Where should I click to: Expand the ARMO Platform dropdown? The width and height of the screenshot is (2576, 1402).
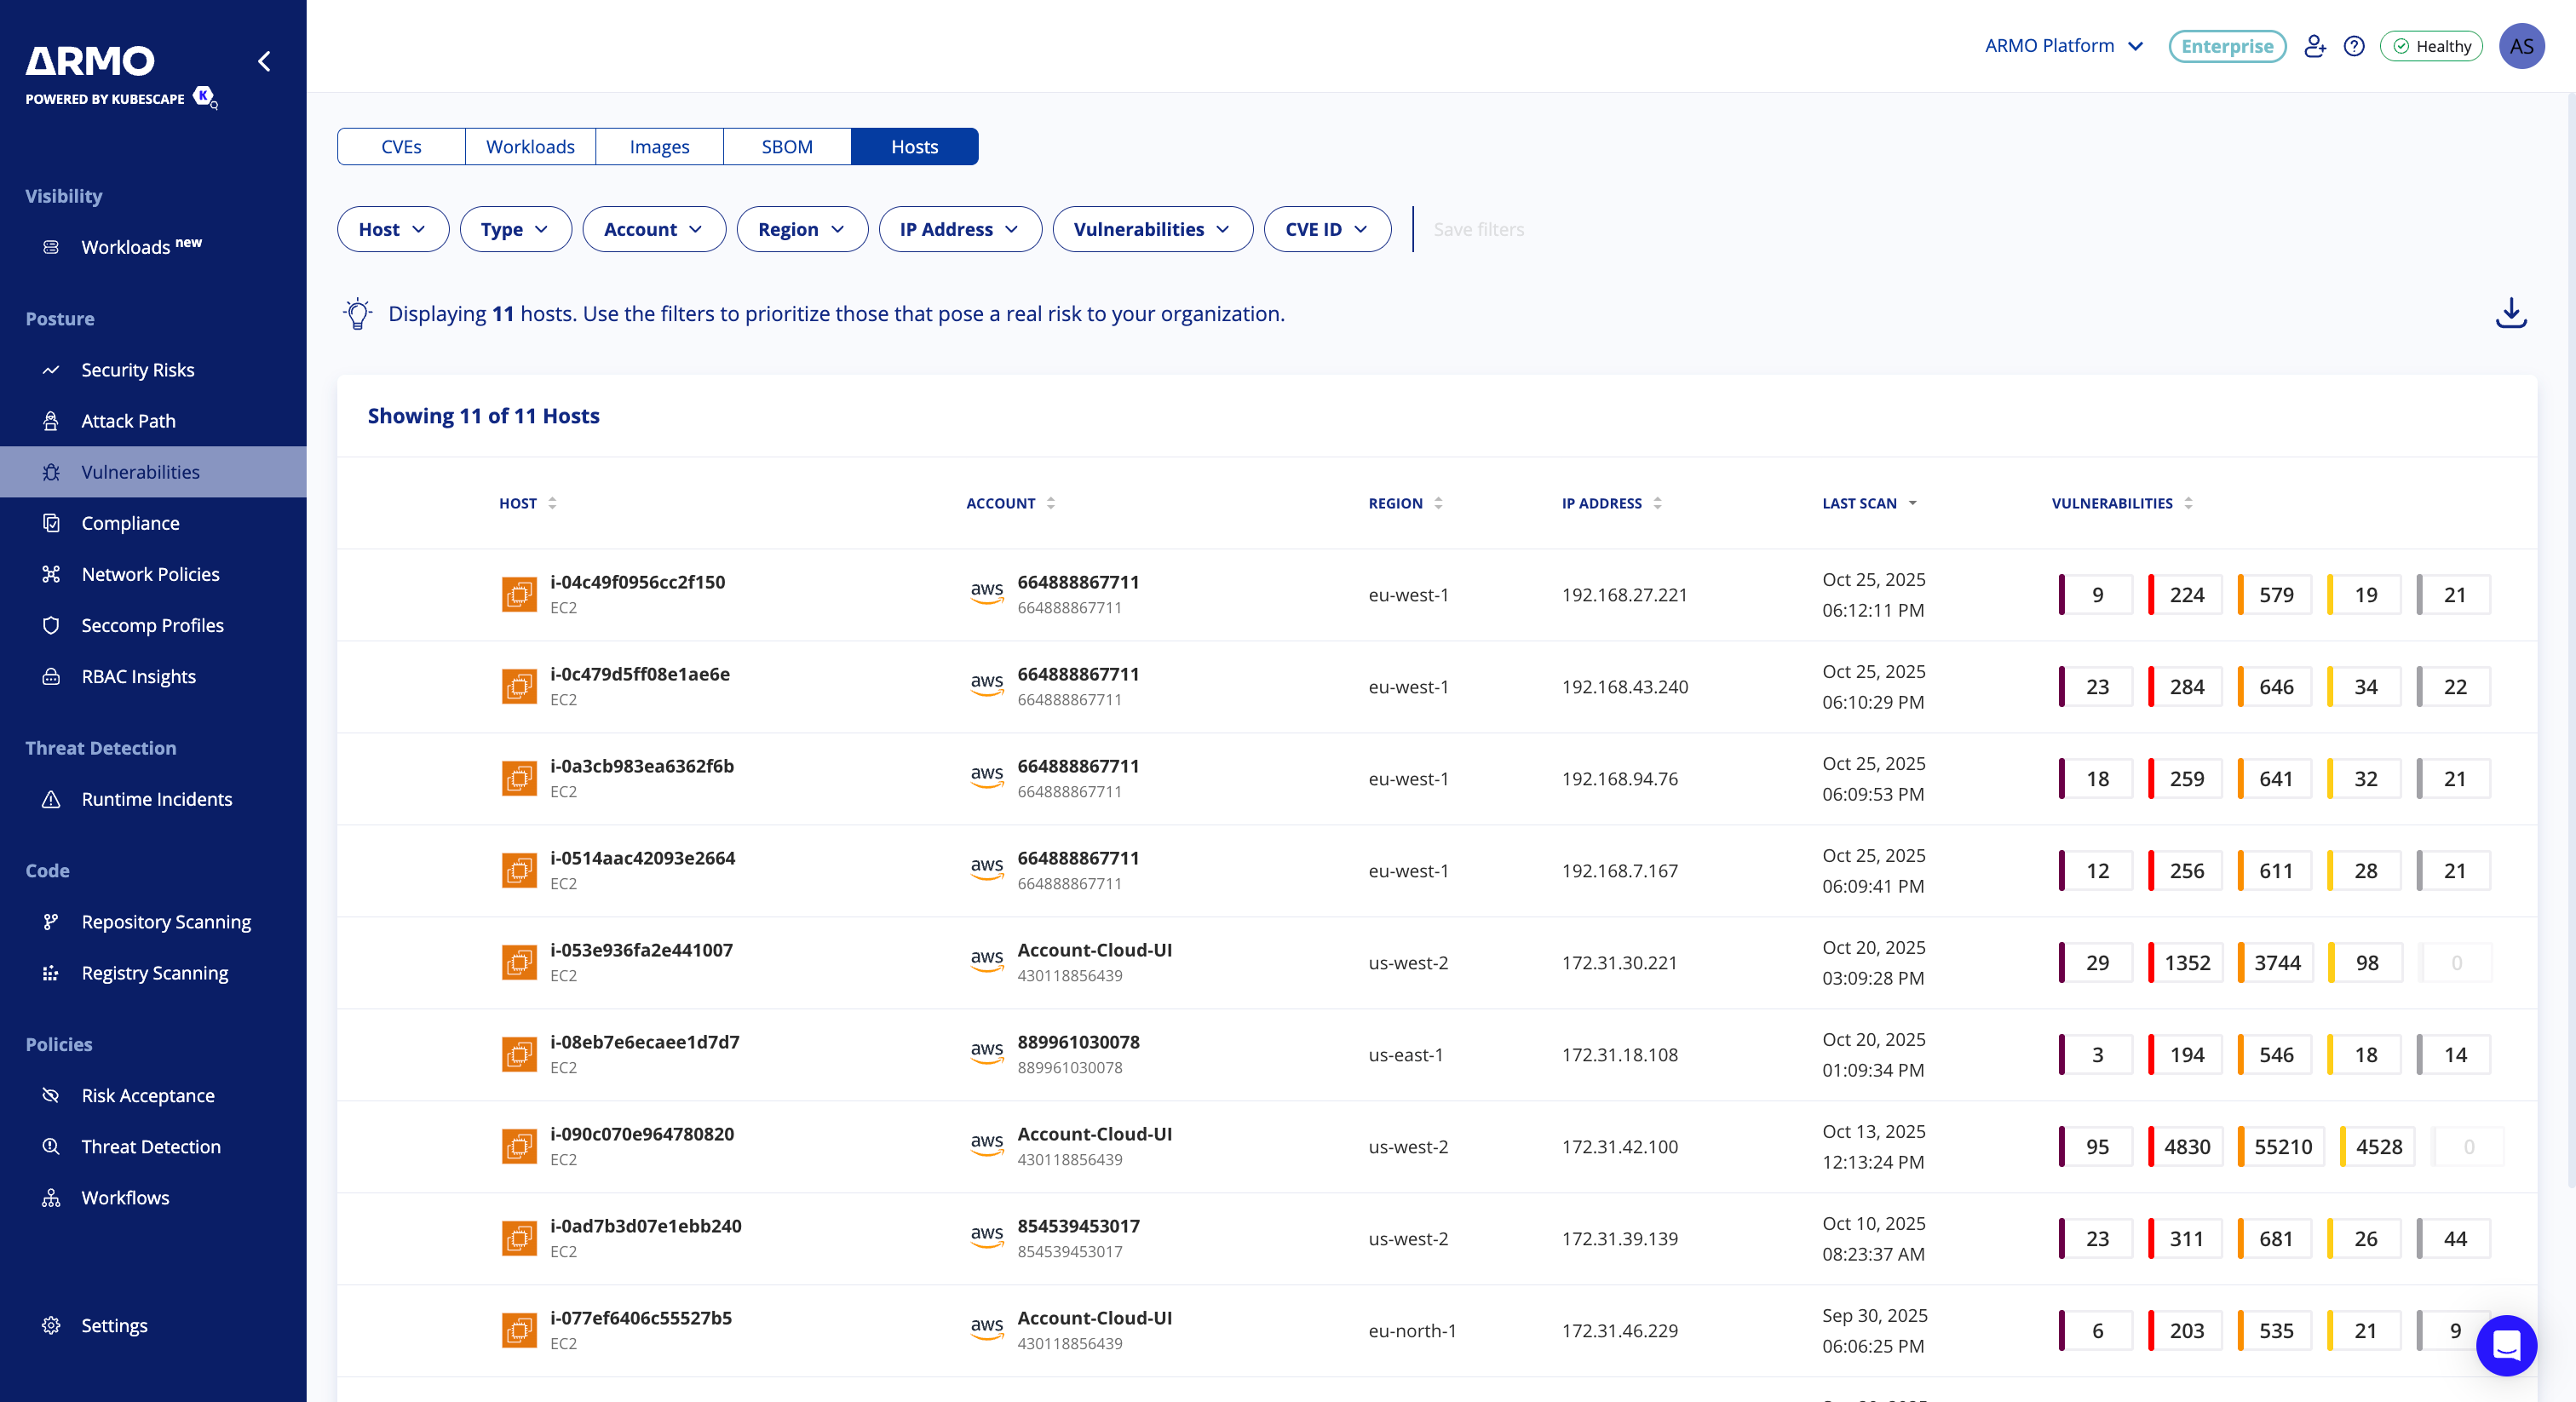click(x=2063, y=46)
